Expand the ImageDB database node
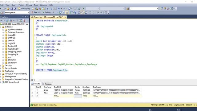This screenshot has height=111, width=197. pos(3,35)
